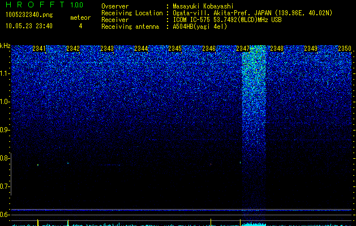The width and height of the screenshot is (356, 226).
Task: Click the 2347 time axis label
Action: (x=243, y=49)
